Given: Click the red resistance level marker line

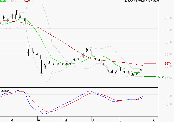Looking at the screenshot, I should tap(150, 63).
